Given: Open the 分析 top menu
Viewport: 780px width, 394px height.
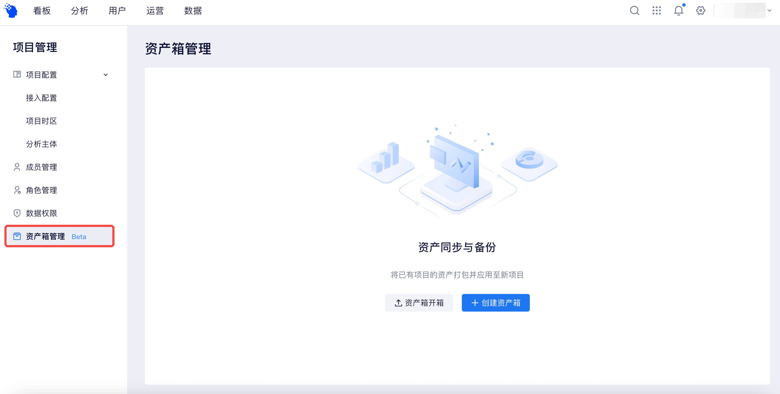Looking at the screenshot, I should click(x=80, y=11).
